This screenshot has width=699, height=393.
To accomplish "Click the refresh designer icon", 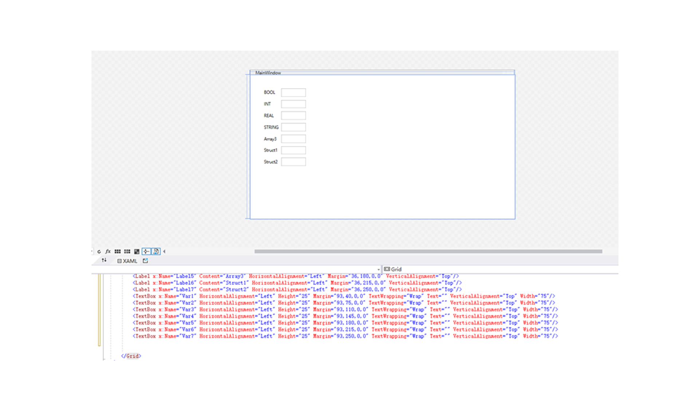I will 99,251.
